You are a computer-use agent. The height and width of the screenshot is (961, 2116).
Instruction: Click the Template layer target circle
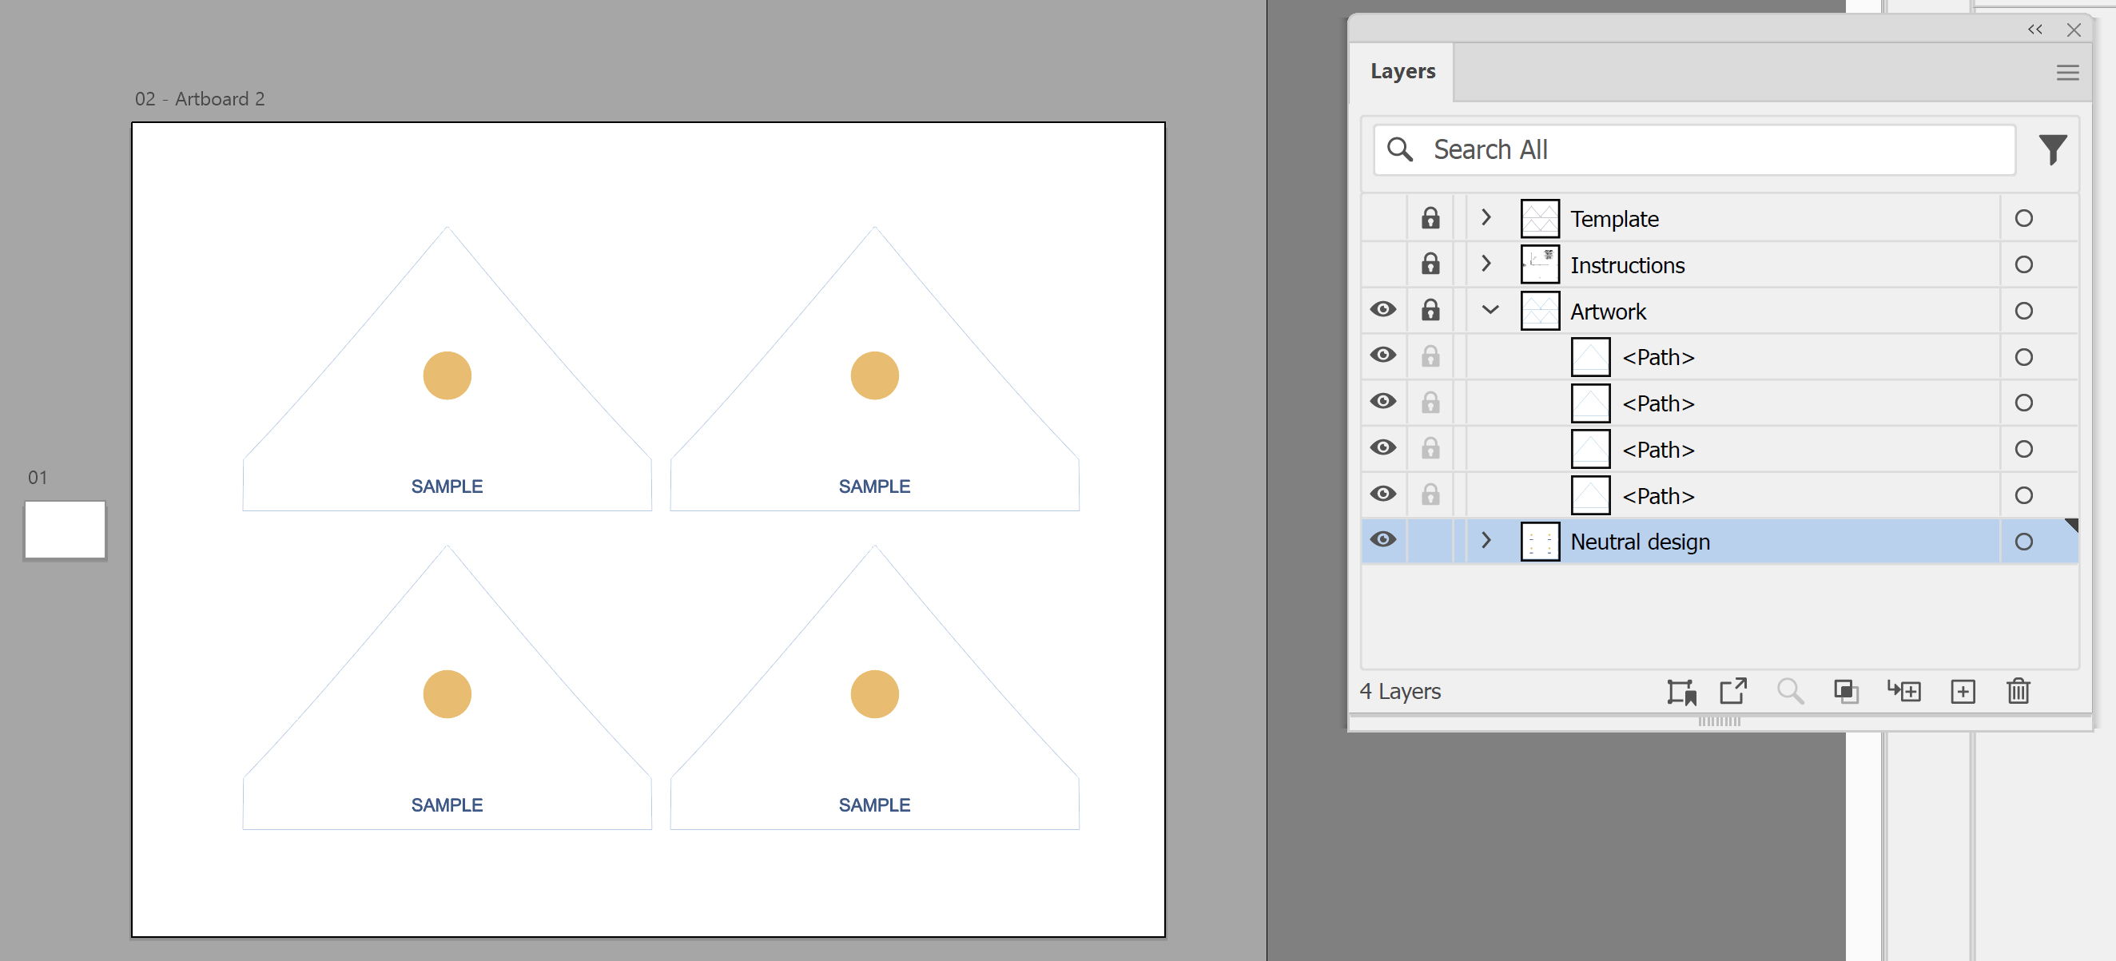[x=2023, y=219]
